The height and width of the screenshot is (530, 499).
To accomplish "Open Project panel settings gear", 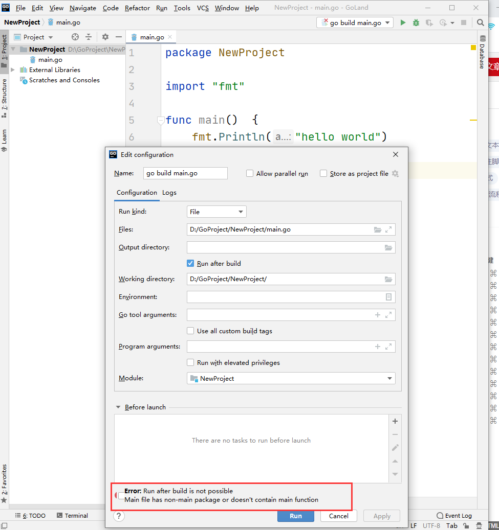I will 105,37.
